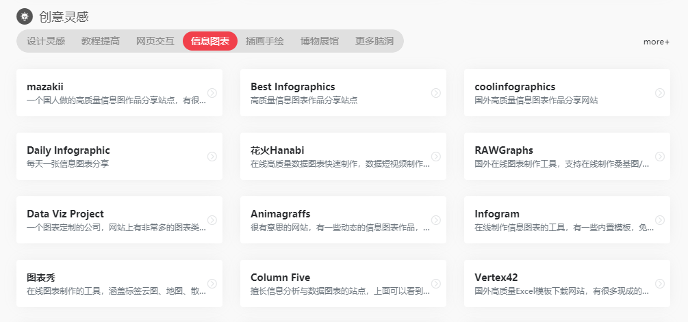Click description starting 在线图表制作的工具
This screenshot has height=322, width=688.
click(x=116, y=291)
